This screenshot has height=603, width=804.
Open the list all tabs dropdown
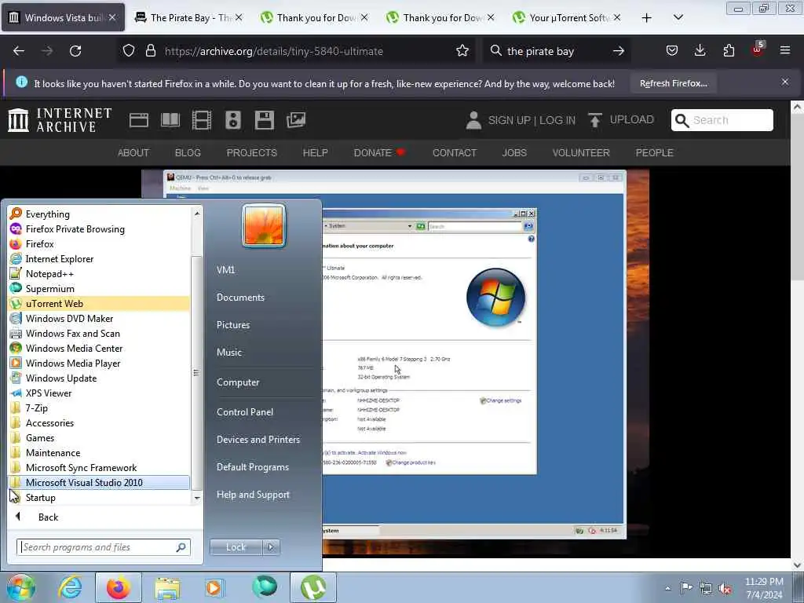[x=678, y=17]
